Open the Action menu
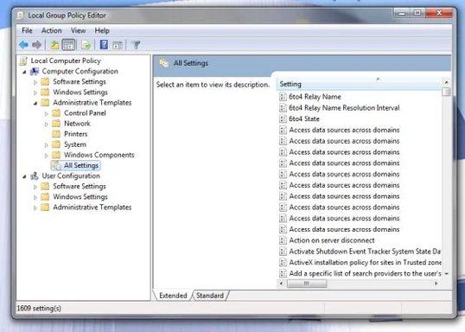The image size is (465, 332). pyautogui.click(x=52, y=30)
